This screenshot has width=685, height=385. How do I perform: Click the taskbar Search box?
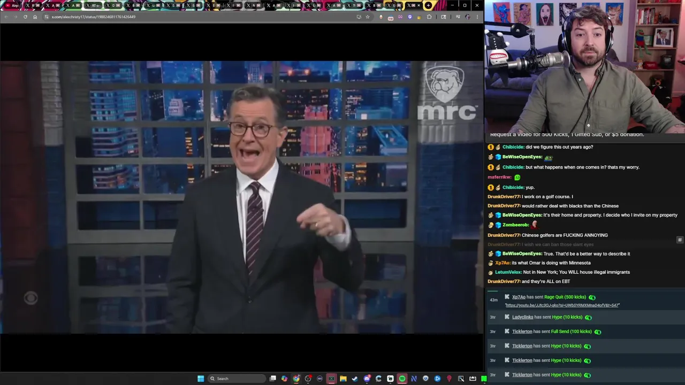click(237, 379)
